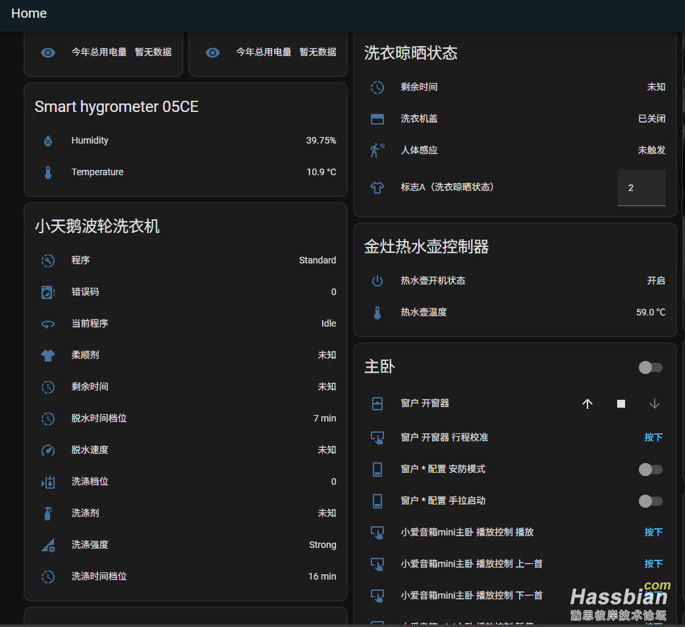Toggle the 主卧 room switch
Image resolution: width=685 pixels, height=627 pixels.
point(650,368)
